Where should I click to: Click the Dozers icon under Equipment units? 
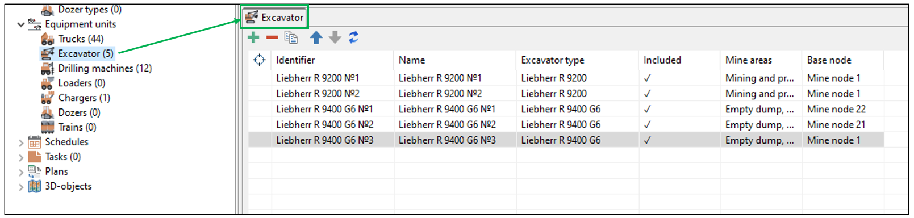coord(48,113)
